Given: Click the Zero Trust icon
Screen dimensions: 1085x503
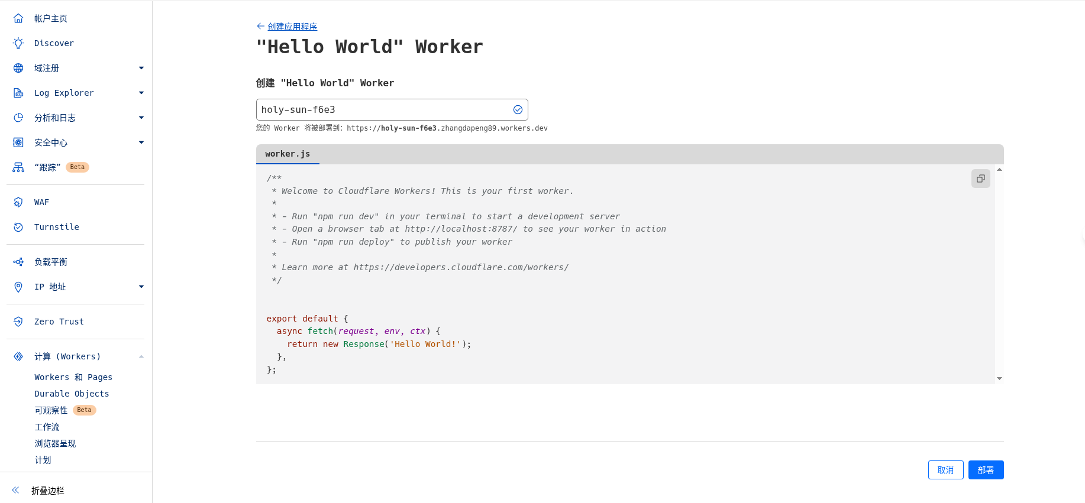Looking at the screenshot, I should point(18,322).
